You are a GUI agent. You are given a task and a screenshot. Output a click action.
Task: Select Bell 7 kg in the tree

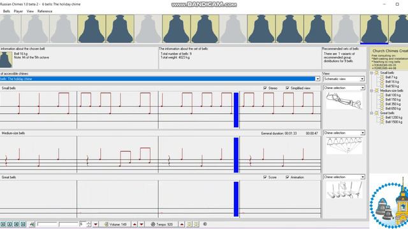(391, 77)
